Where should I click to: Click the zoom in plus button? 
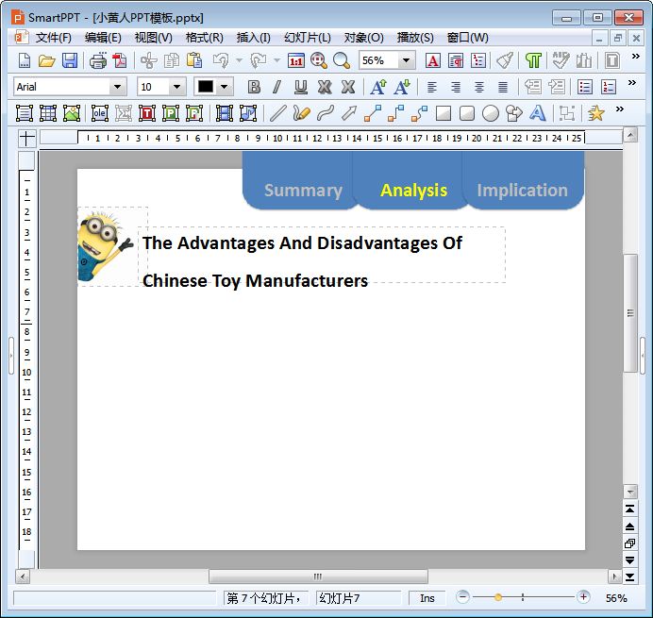[583, 597]
